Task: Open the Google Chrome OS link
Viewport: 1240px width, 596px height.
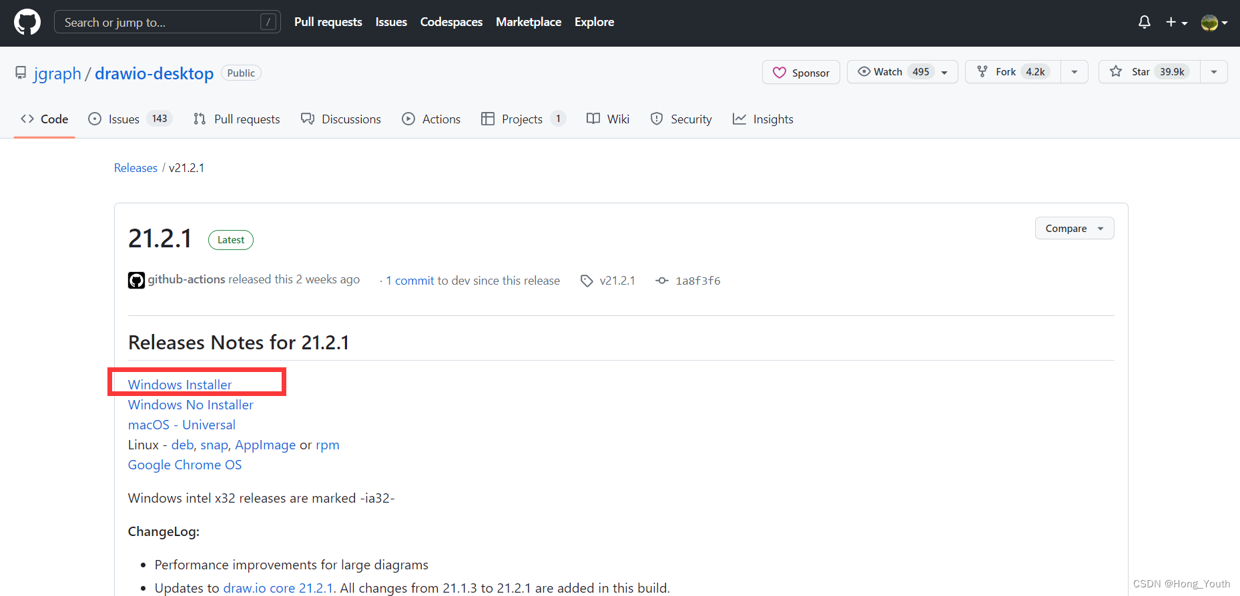Action: (x=185, y=465)
